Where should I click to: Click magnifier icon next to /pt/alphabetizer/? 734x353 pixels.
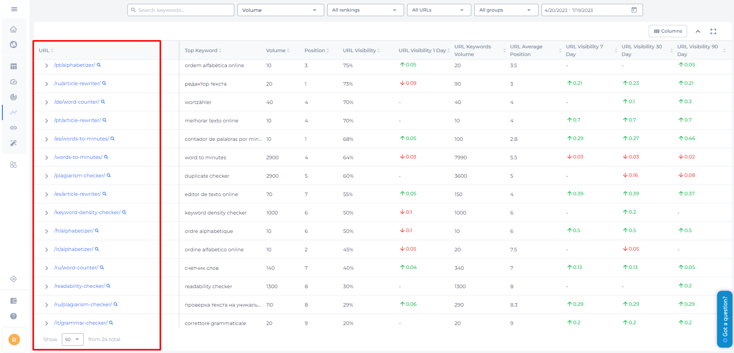coord(99,65)
